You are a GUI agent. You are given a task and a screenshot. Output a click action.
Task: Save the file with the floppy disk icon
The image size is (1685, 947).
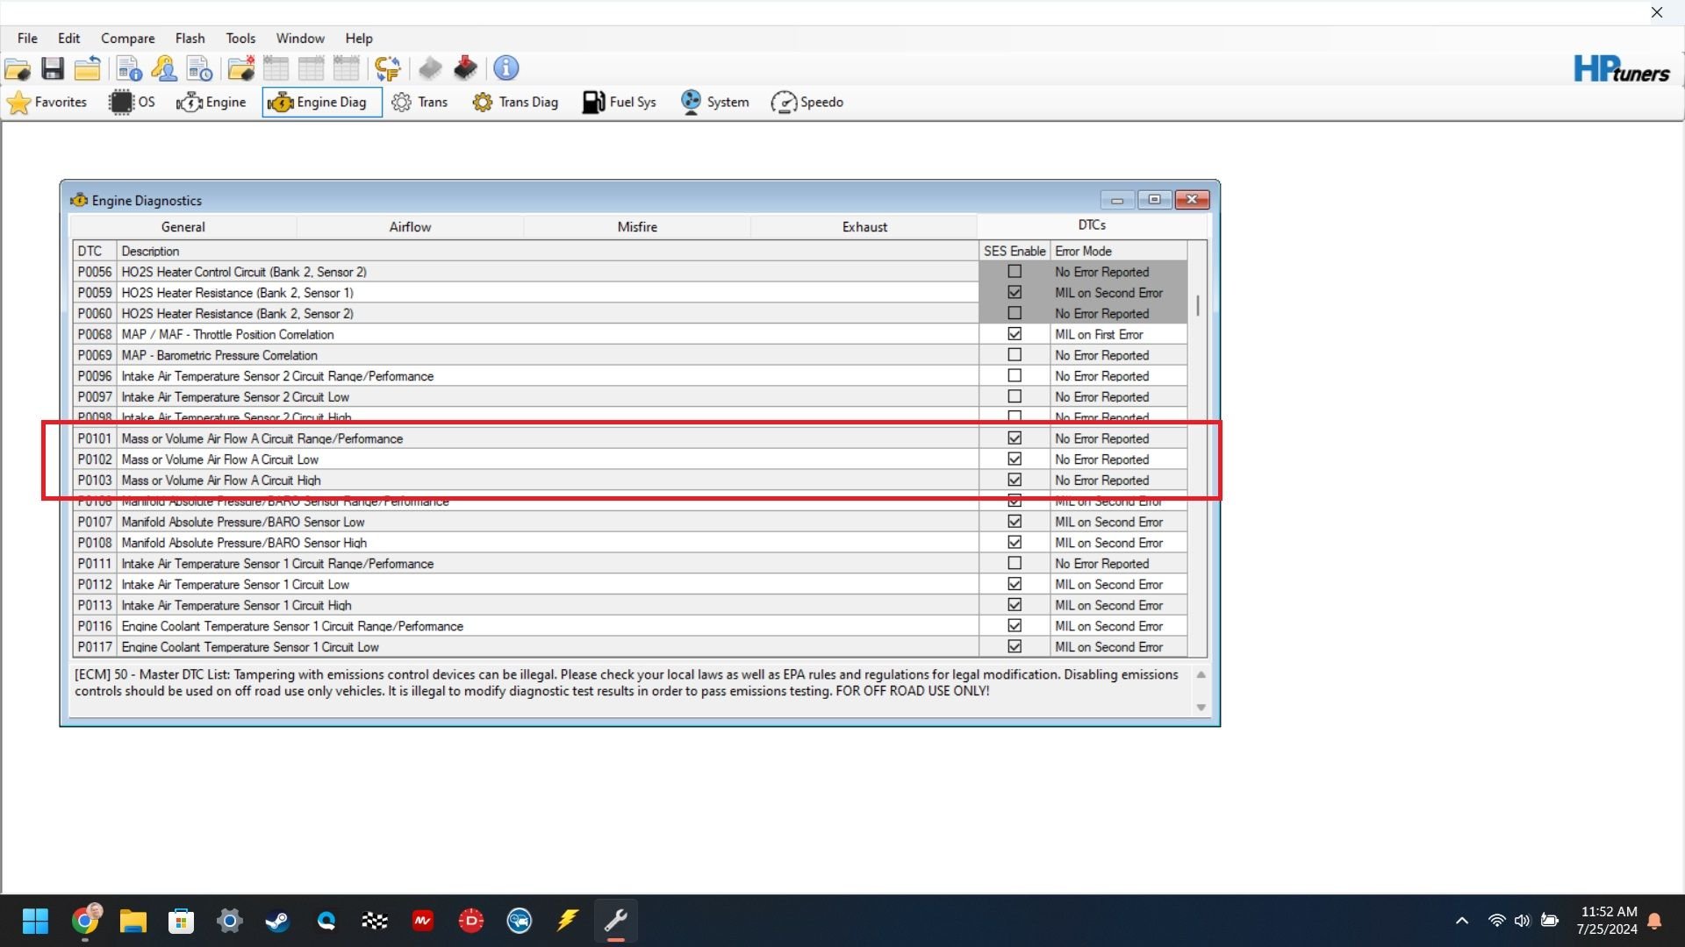click(x=53, y=68)
